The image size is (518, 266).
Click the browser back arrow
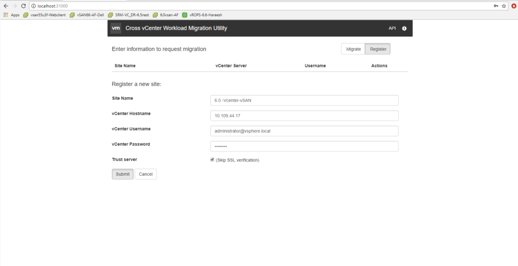coord(6,6)
